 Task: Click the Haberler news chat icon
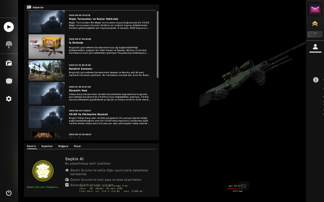pyautogui.click(x=29, y=8)
